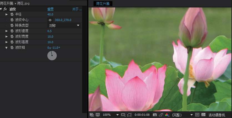
Task: Toggle the fx switch for 波纹 effect
Action: (x=5, y=9)
